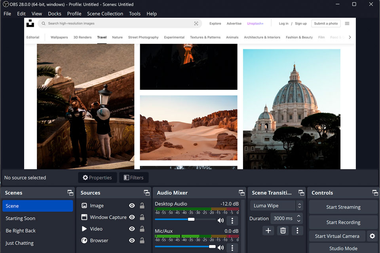The width and height of the screenshot is (380, 253).
Task: Click Start Streaming button
Action: click(x=343, y=207)
